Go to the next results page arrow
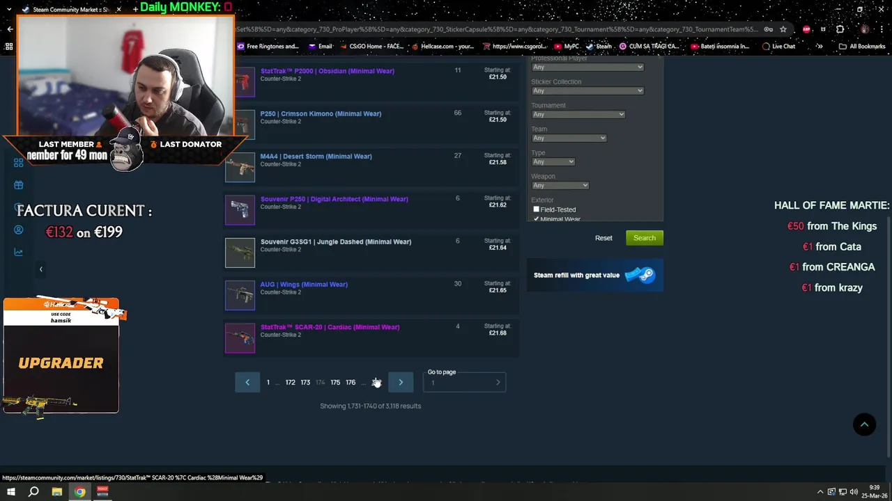Viewport: 892px width, 501px height. coord(401,382)
